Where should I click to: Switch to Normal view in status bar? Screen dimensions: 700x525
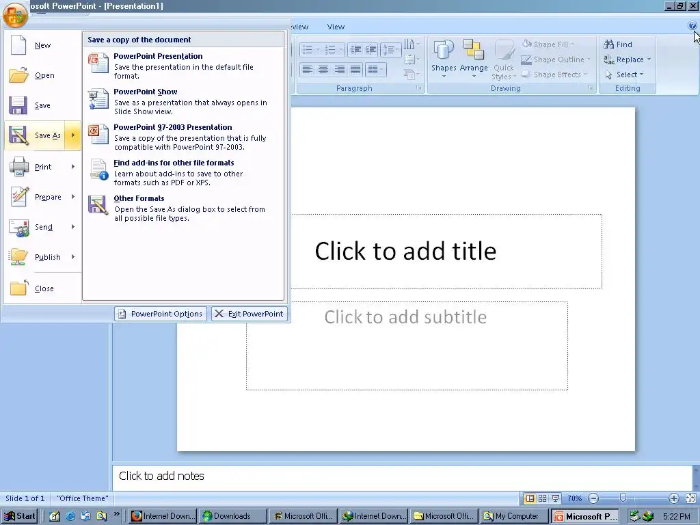(530, 498)
